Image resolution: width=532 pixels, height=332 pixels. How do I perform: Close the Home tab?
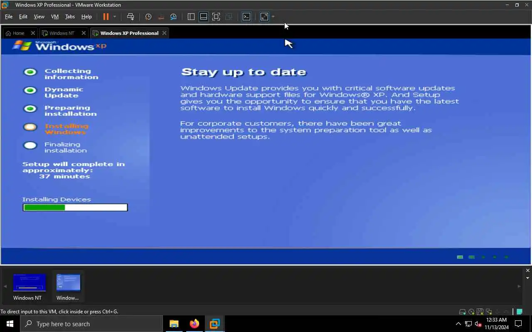pyautogui.click(x=33, y=33)
